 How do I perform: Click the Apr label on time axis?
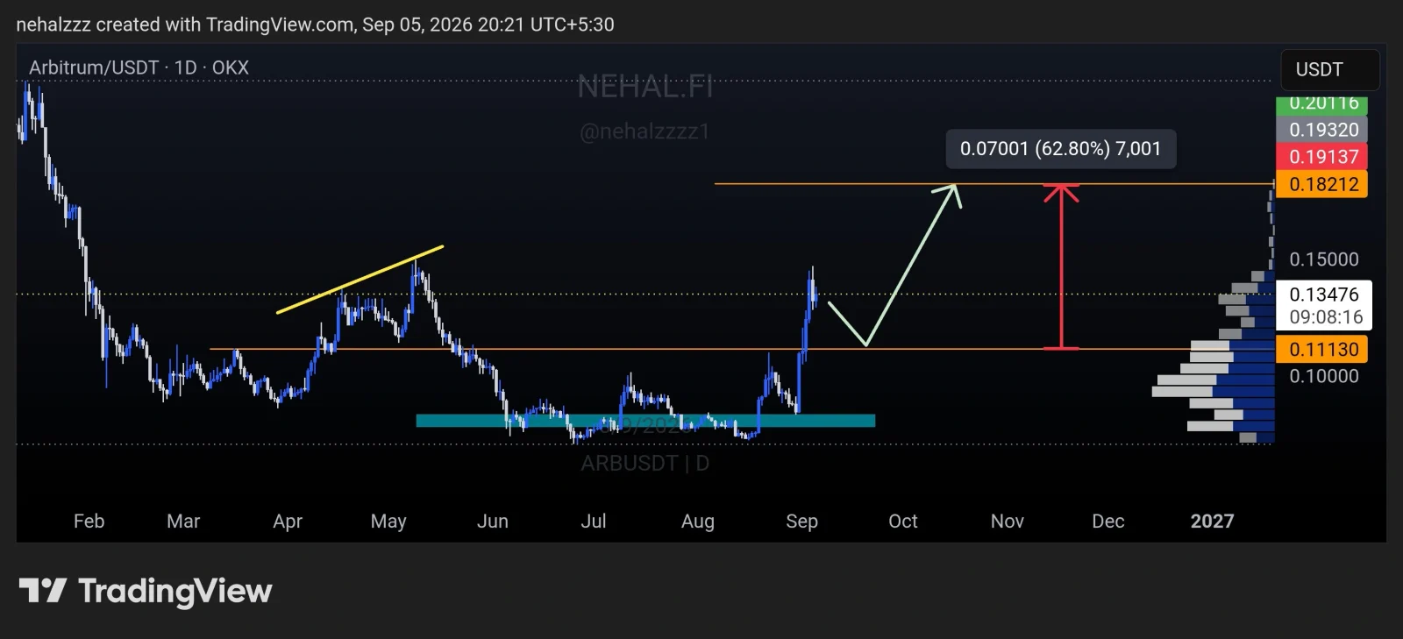288,522
